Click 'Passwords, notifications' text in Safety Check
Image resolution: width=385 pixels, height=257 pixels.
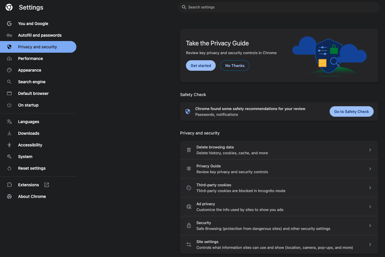click(x=217, y=115)
